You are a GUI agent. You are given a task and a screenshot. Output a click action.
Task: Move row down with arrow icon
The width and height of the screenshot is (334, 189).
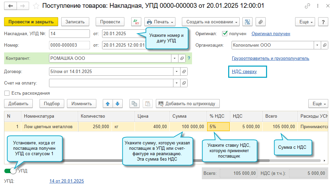click(x=117, y=104)
